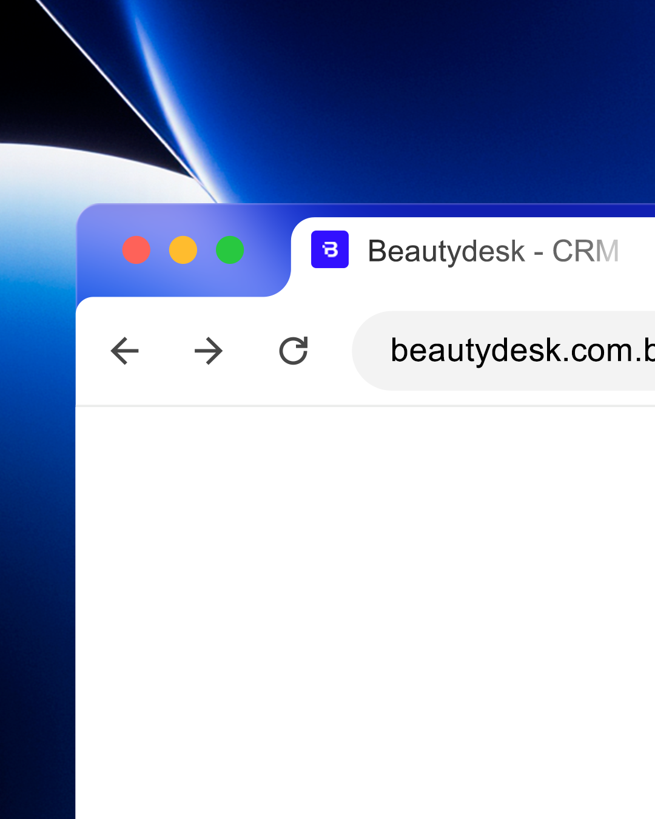The width and height of the screenshot is (655, 819).
Task: Minimize the window with the yellow button
Action: pyautogui.click(x=183, y=250)
